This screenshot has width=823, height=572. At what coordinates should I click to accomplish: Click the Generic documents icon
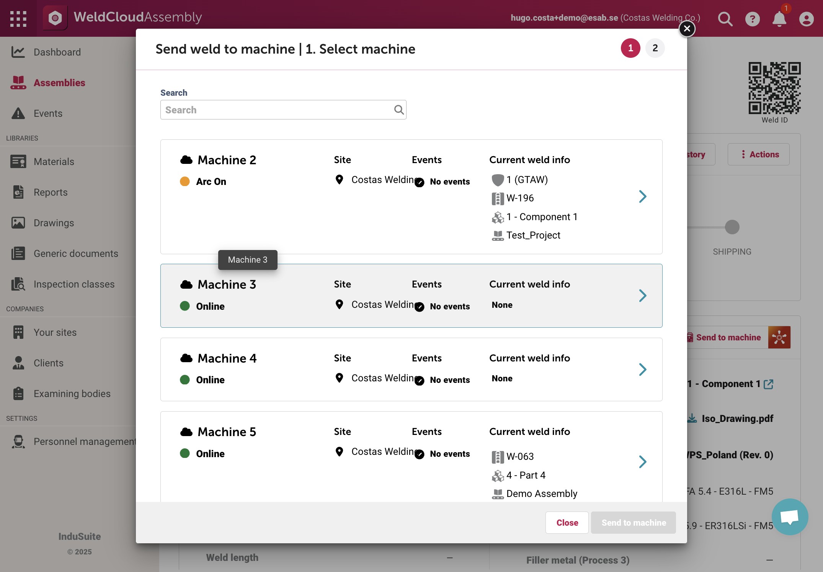point(18,253)
